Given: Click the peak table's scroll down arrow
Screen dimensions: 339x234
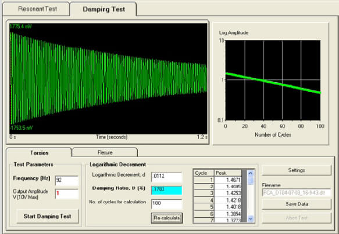Looking at the screenshot, I should (251, 219).
